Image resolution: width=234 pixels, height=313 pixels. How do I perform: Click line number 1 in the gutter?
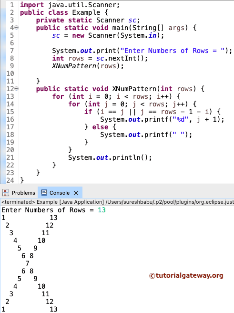pyautogui.click(x=12, y=5)
